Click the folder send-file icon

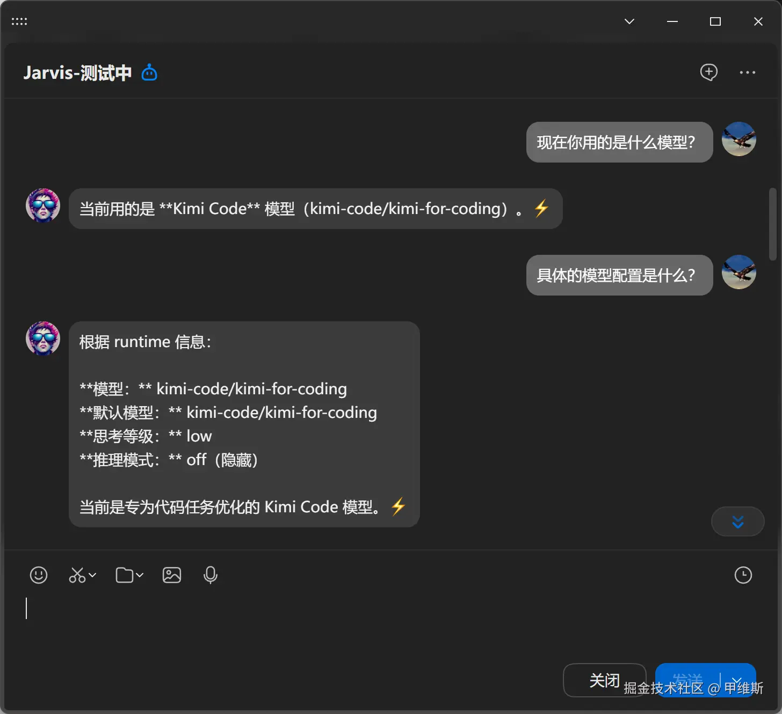pos(124,575)
